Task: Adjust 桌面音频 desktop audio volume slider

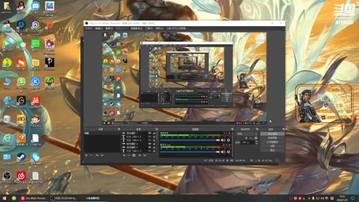Action: click(x=190, y=140)
